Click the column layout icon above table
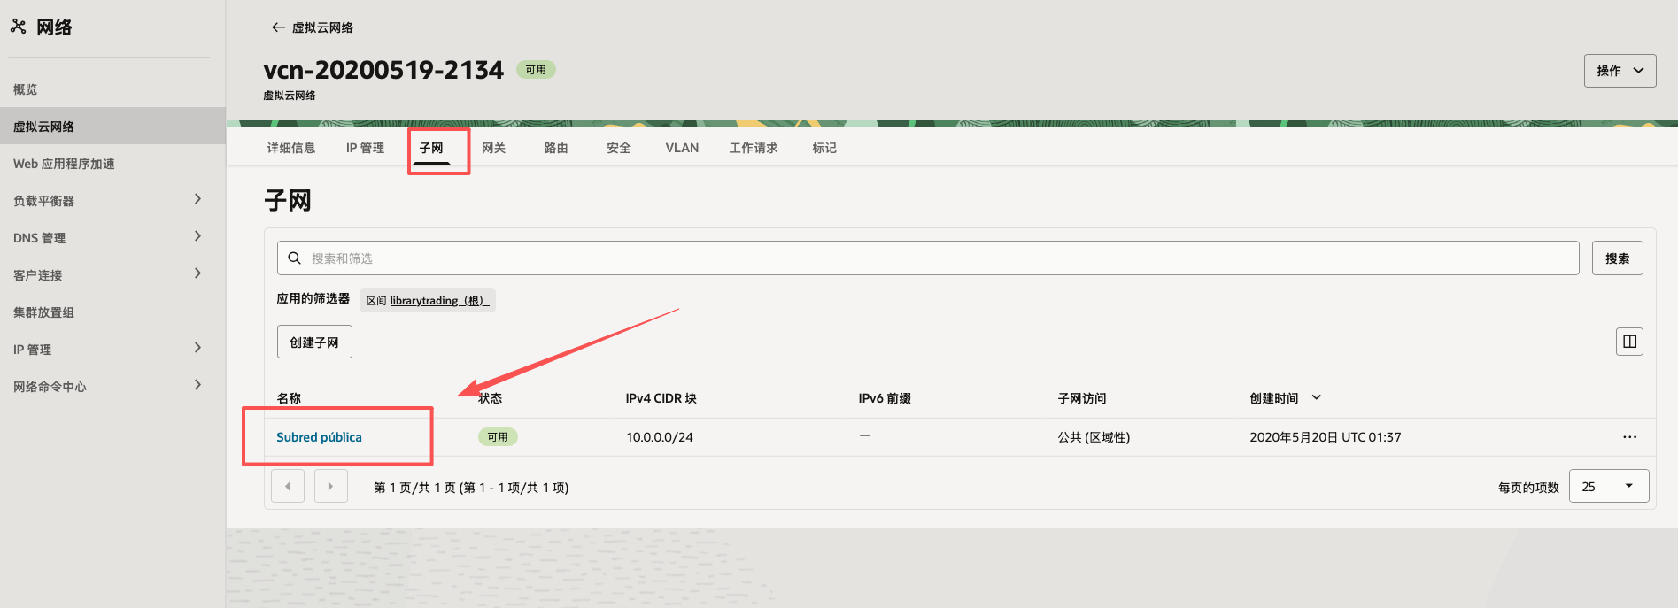This screenshot has width=1678, height=608. [1629, 342]
